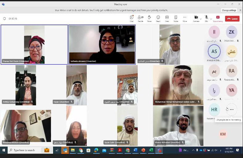This screenshot has height=158, width=243.
Task: Select the AS participant avatar
Action: (214, 52)
